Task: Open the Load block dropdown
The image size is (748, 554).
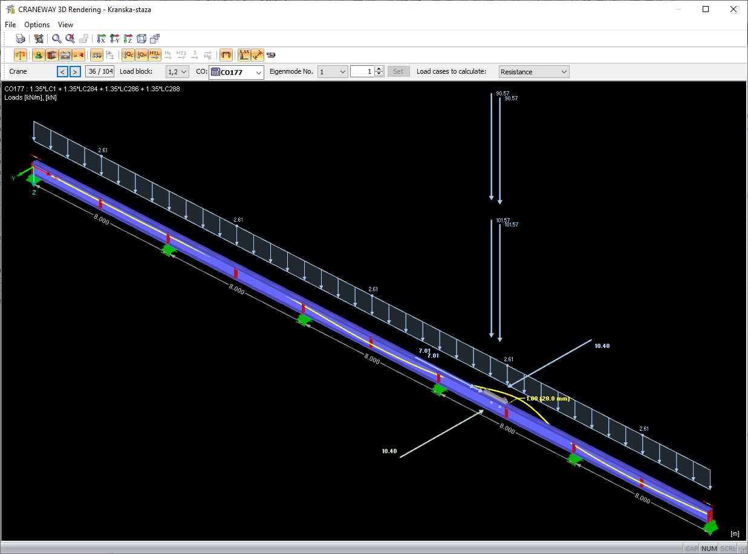Action: pyautogui.click(x=177, y=71)
